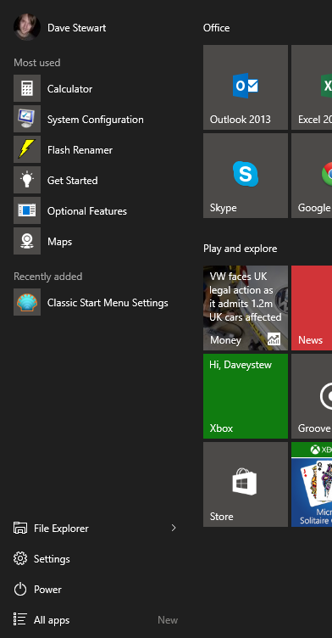
Task: Open the green Xbox tile
Action: point(246,396)
